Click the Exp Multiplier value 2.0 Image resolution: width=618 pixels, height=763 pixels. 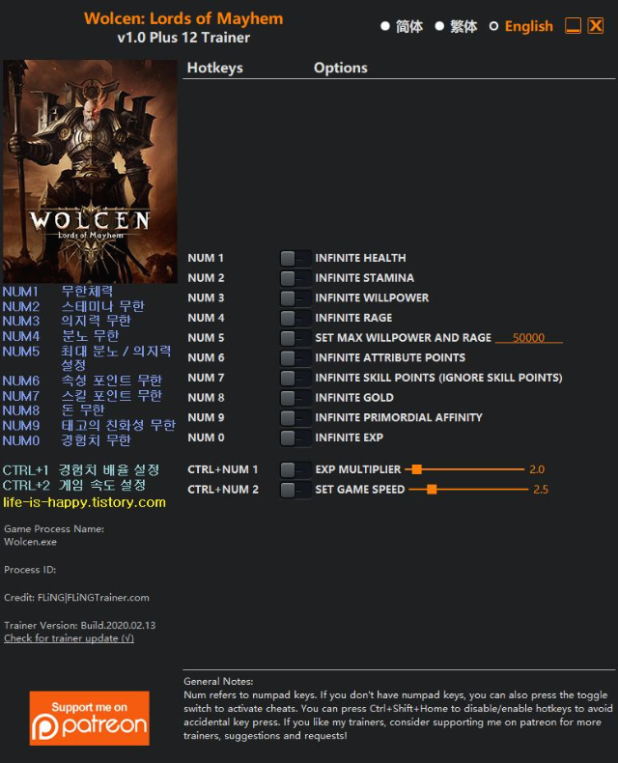pyautogui.click(x=537, y=469)
